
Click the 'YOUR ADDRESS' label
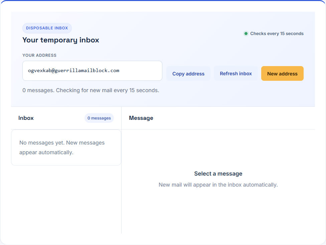click(x=39, y=55)
